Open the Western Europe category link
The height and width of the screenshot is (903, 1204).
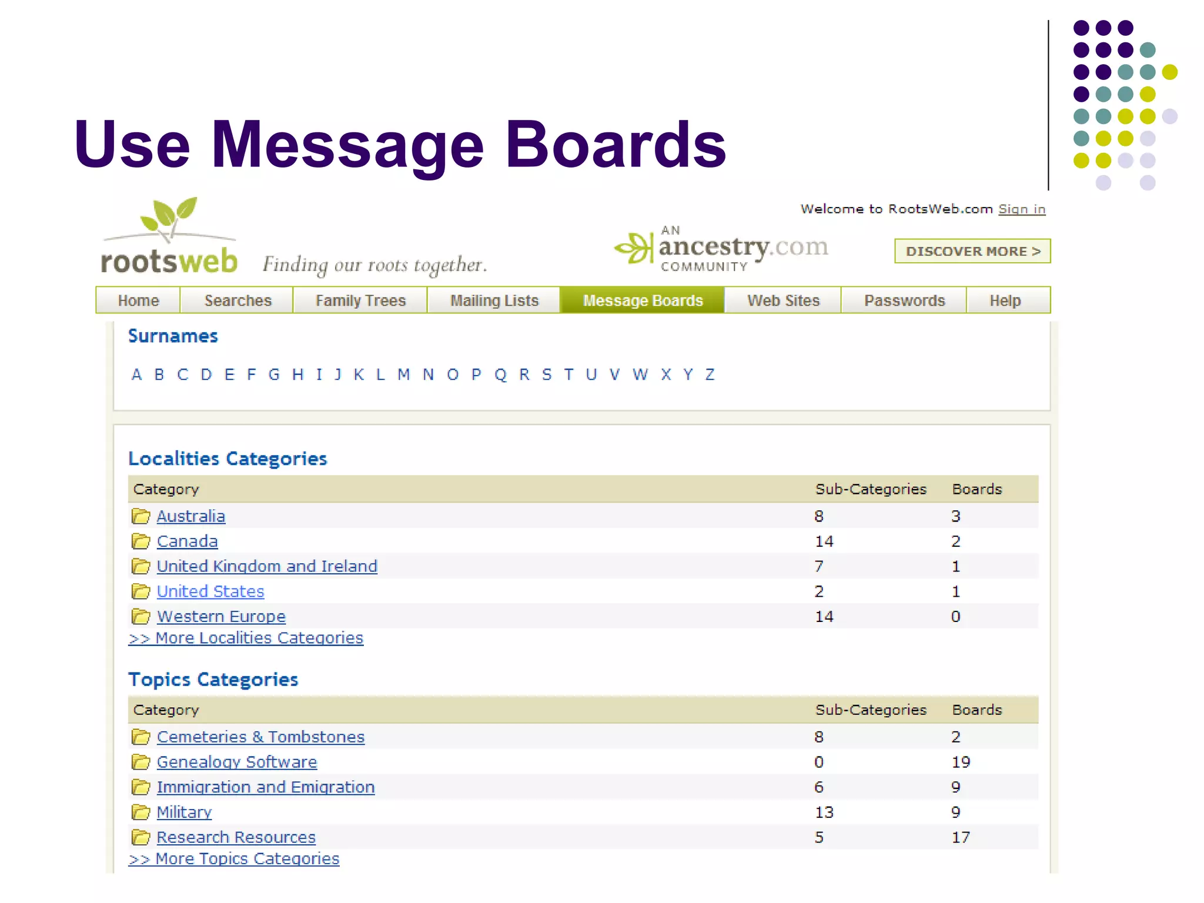221,616
